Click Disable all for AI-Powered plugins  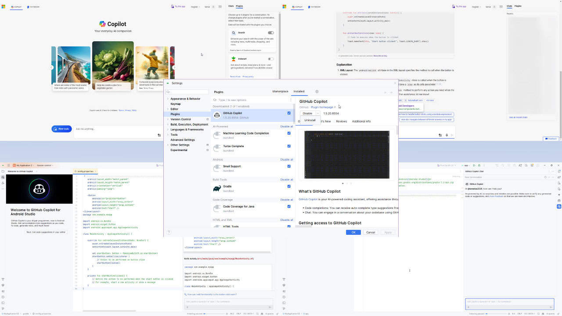286,126
